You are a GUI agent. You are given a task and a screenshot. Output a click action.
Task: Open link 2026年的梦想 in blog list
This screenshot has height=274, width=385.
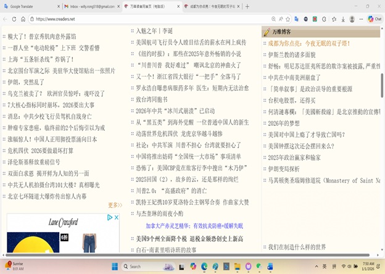pos(284,123)
